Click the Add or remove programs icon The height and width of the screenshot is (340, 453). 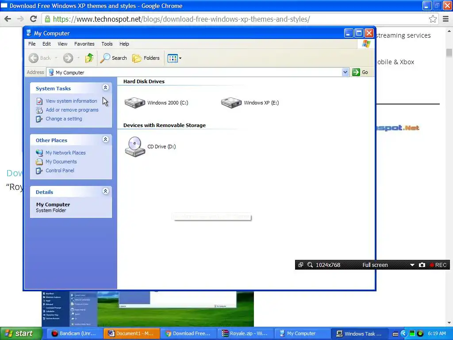pyautogui.click(x=39, y=110)
